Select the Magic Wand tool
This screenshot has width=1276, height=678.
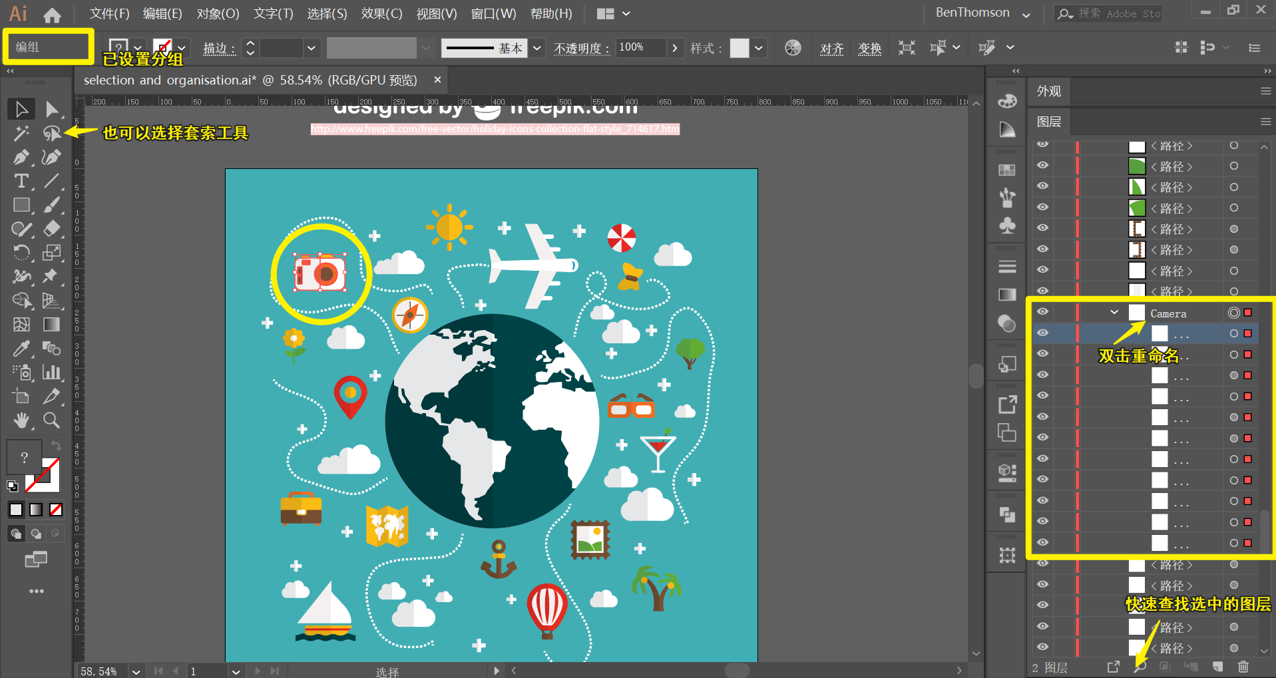[x=21, y=133]
